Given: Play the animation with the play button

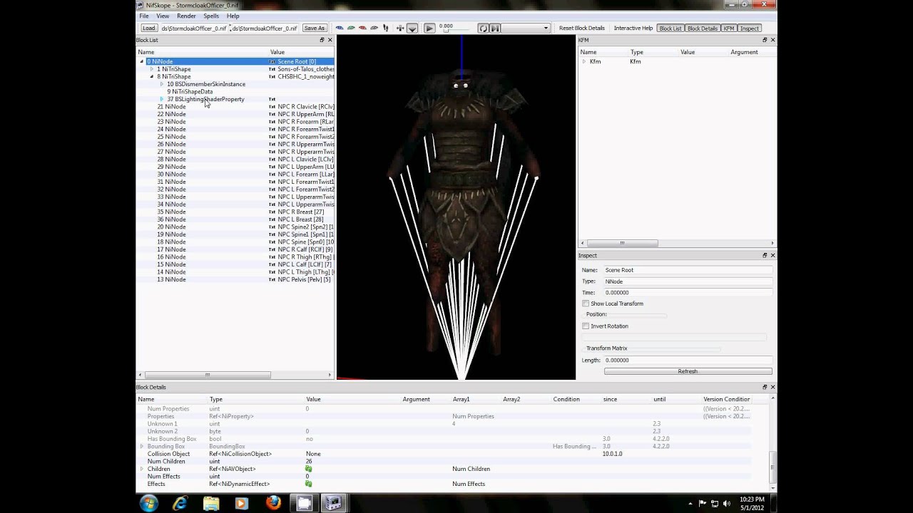Looking at the screenshot, I should point(429,28).
